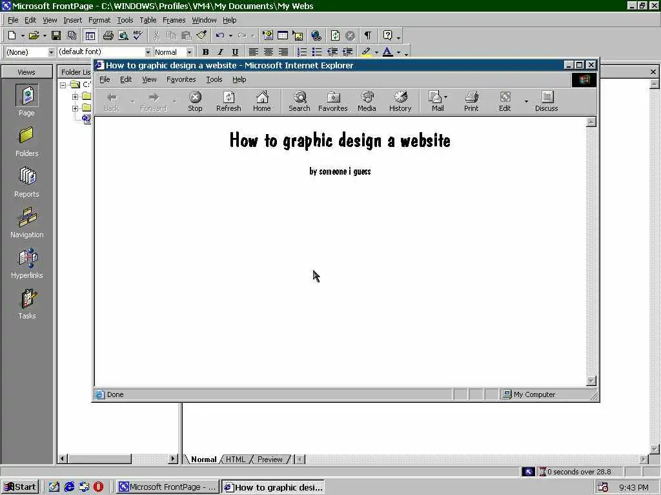Screen dimensions: 661x495
Task: Toggle Align Left
Action: pos(253,52)
